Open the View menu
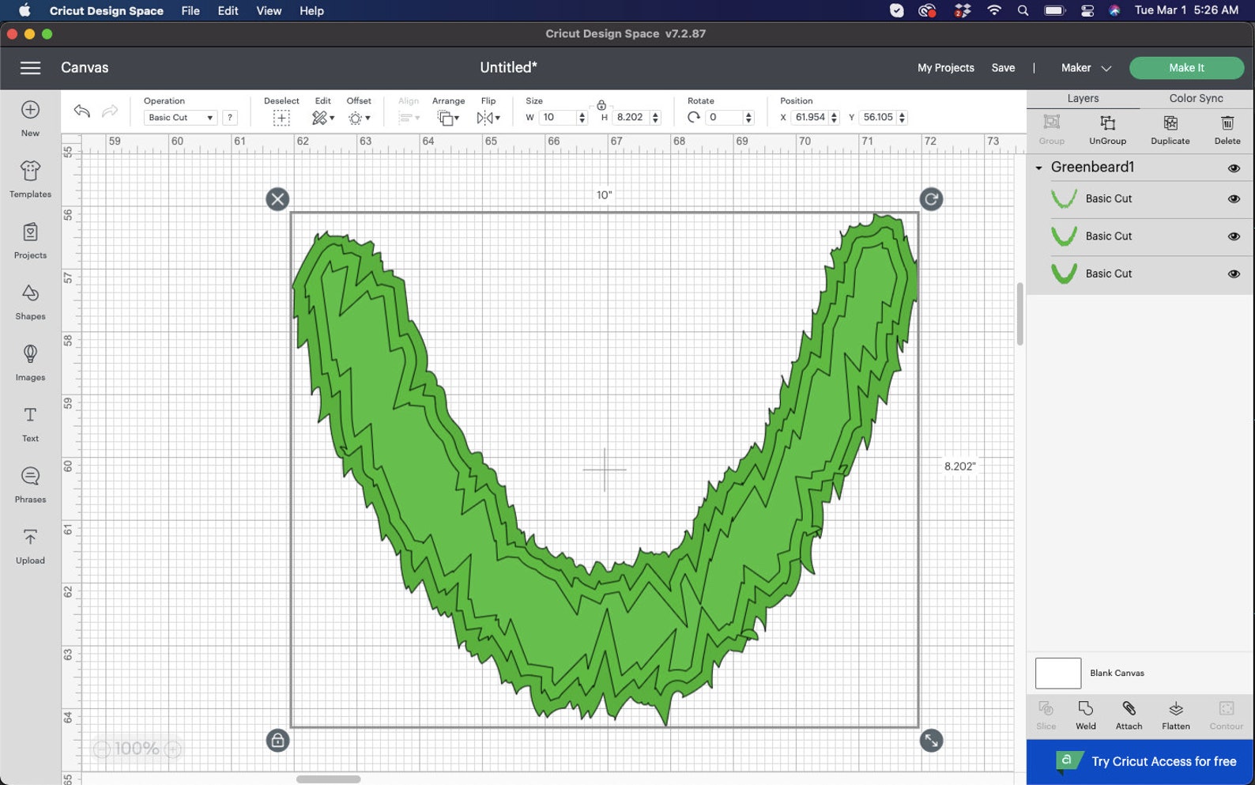The height and width of the screenshot is (785, 1255). click(269, 11)
